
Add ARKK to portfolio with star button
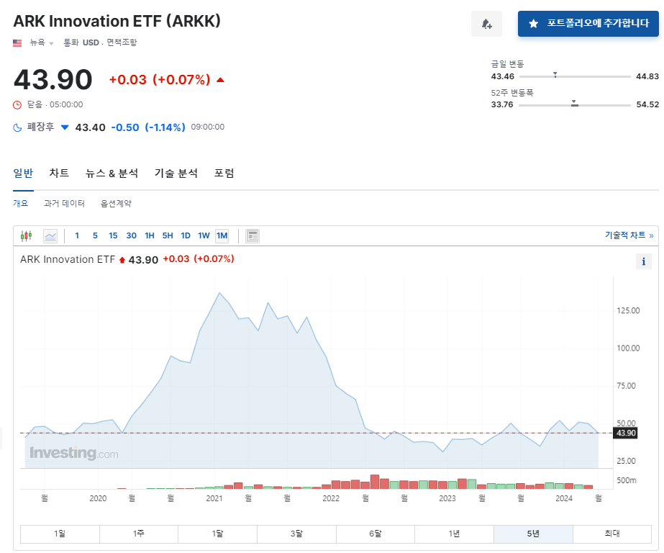click(x=588, y=24)
